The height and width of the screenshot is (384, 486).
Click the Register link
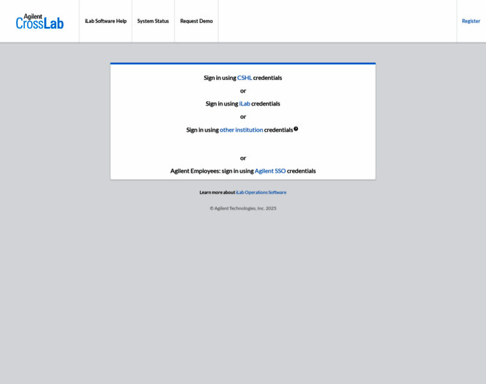tap(471, 21)
